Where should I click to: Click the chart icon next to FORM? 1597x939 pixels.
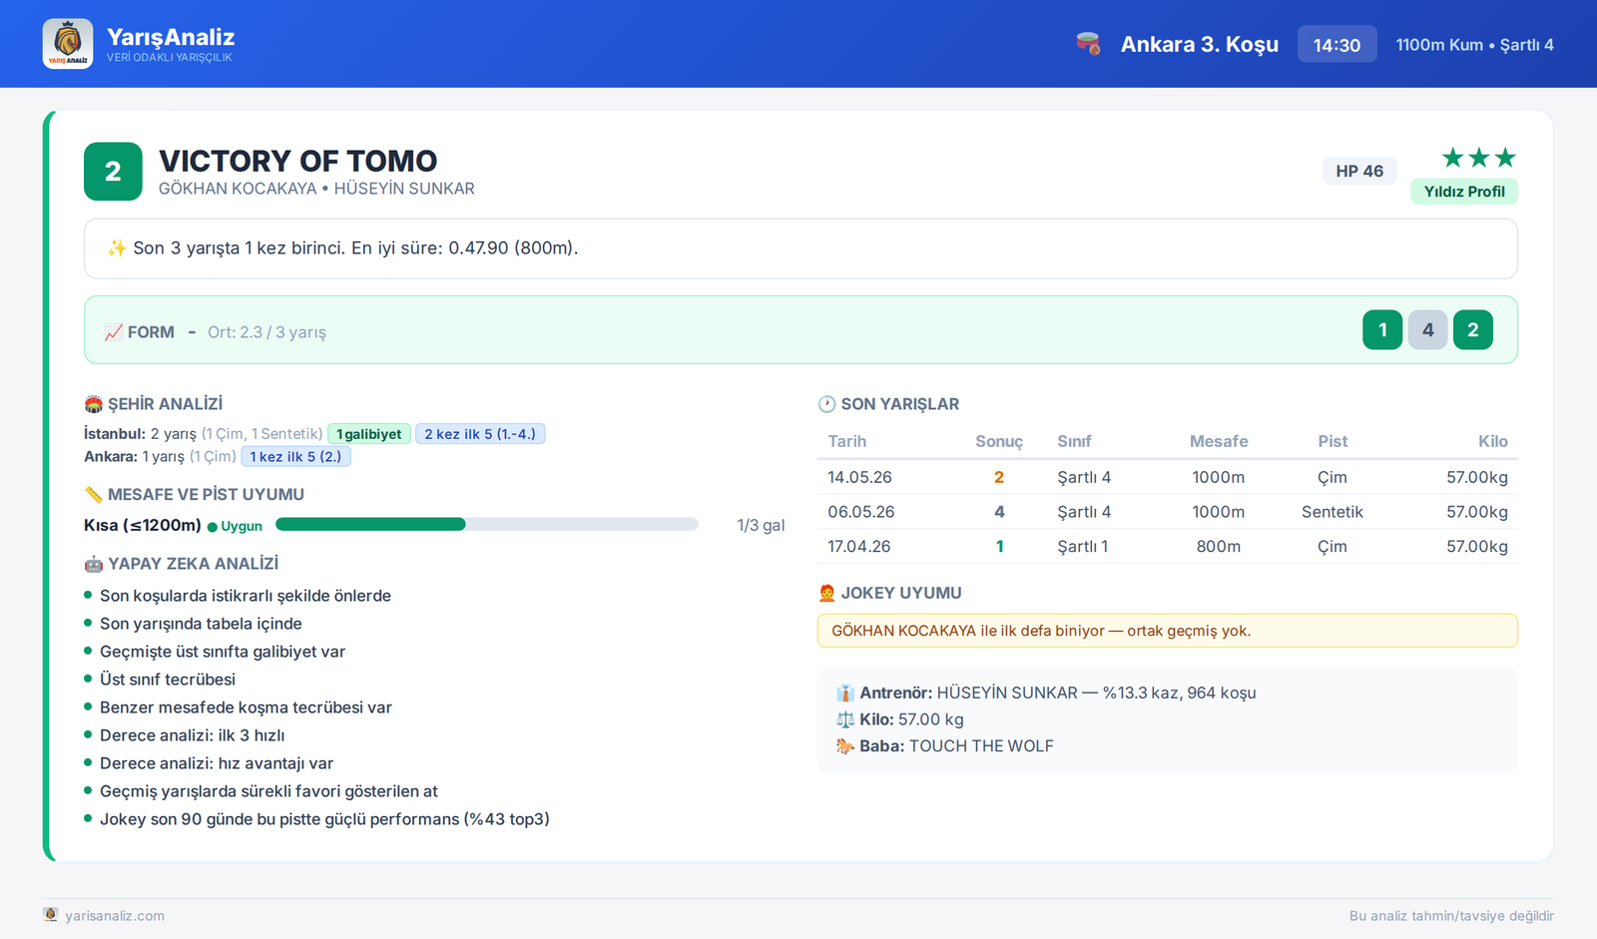coord(114,332)
